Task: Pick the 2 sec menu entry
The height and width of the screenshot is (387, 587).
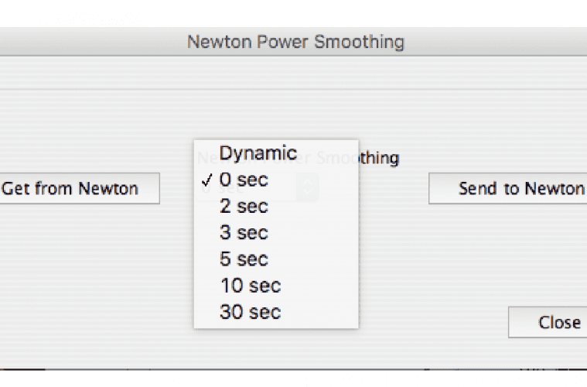Action: pos(244,207)
